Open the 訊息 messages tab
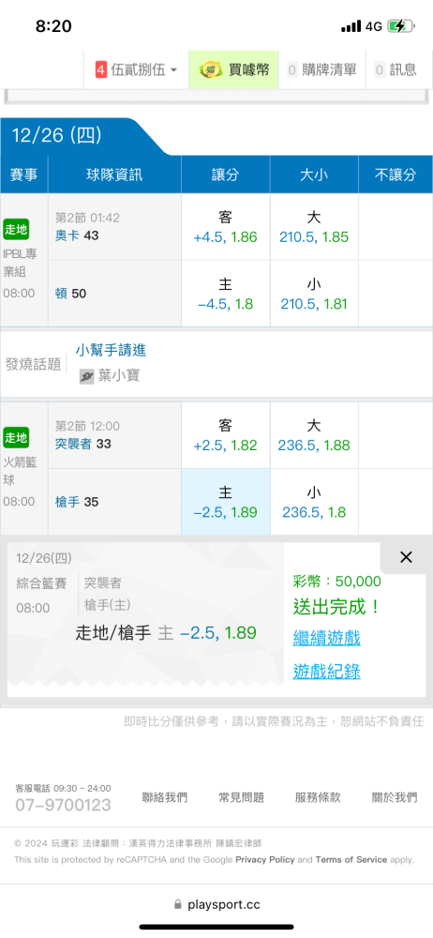The width and height of the screenshot is (433, 938). coord(396,70)
